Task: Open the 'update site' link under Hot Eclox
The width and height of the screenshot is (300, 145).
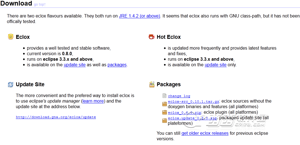Action: (x=215, y=65)
